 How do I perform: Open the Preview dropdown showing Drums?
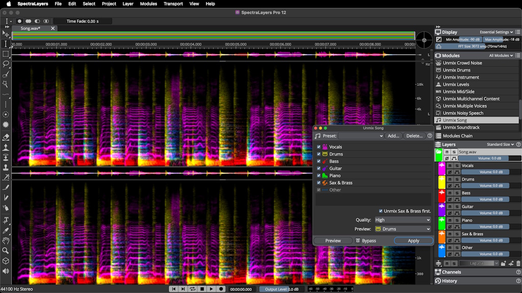[x=403, y=229]
